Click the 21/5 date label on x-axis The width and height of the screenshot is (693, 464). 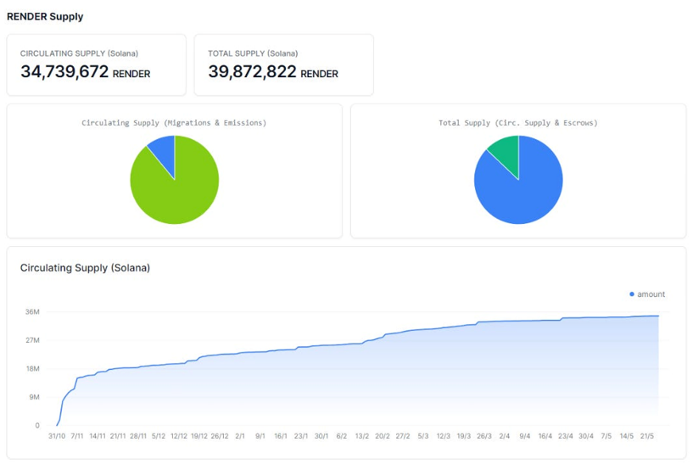coord(647,436)
